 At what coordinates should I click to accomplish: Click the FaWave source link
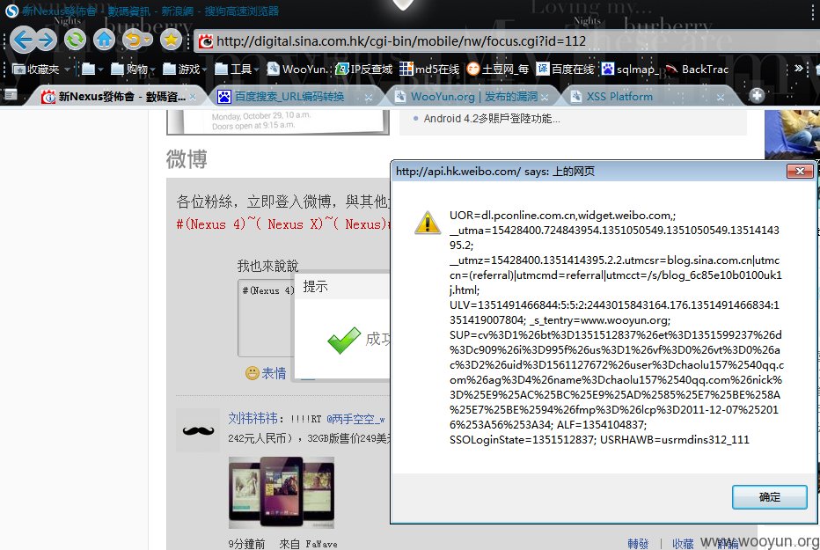tap(321, 544)
